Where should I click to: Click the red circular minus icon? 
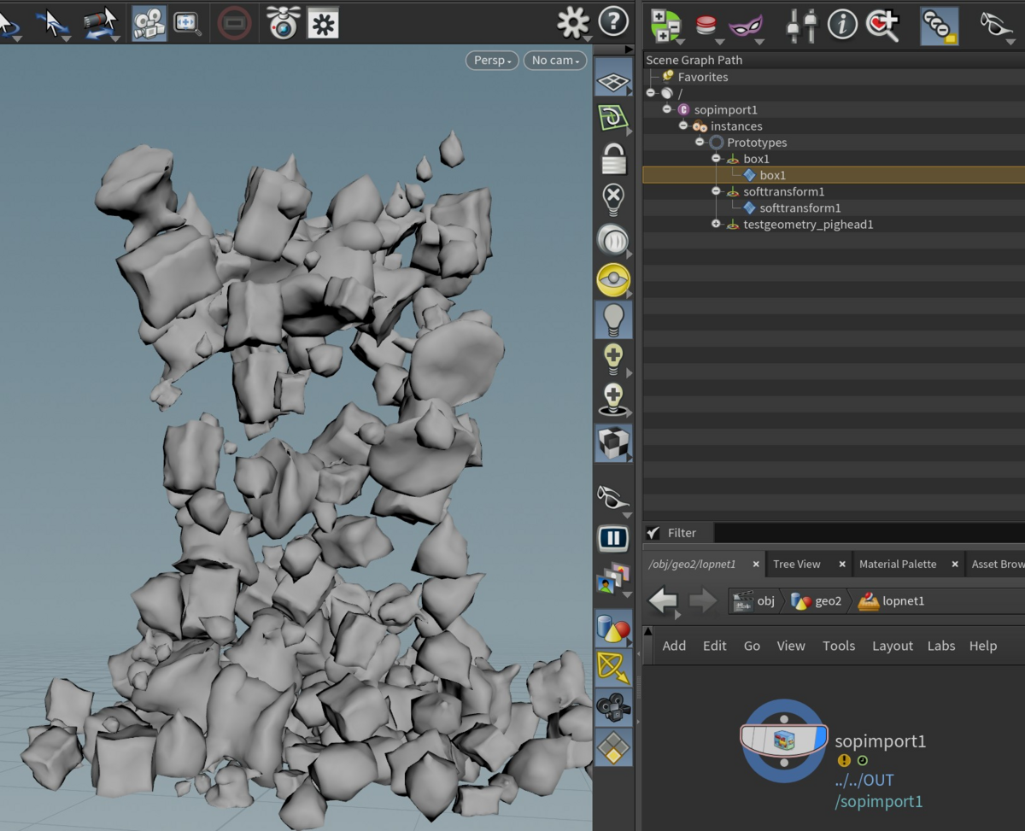tap(233, 23)
